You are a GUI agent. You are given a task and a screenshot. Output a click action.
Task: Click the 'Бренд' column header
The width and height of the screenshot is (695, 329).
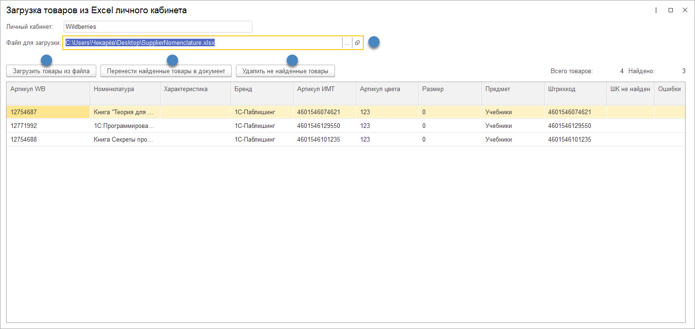261,89
